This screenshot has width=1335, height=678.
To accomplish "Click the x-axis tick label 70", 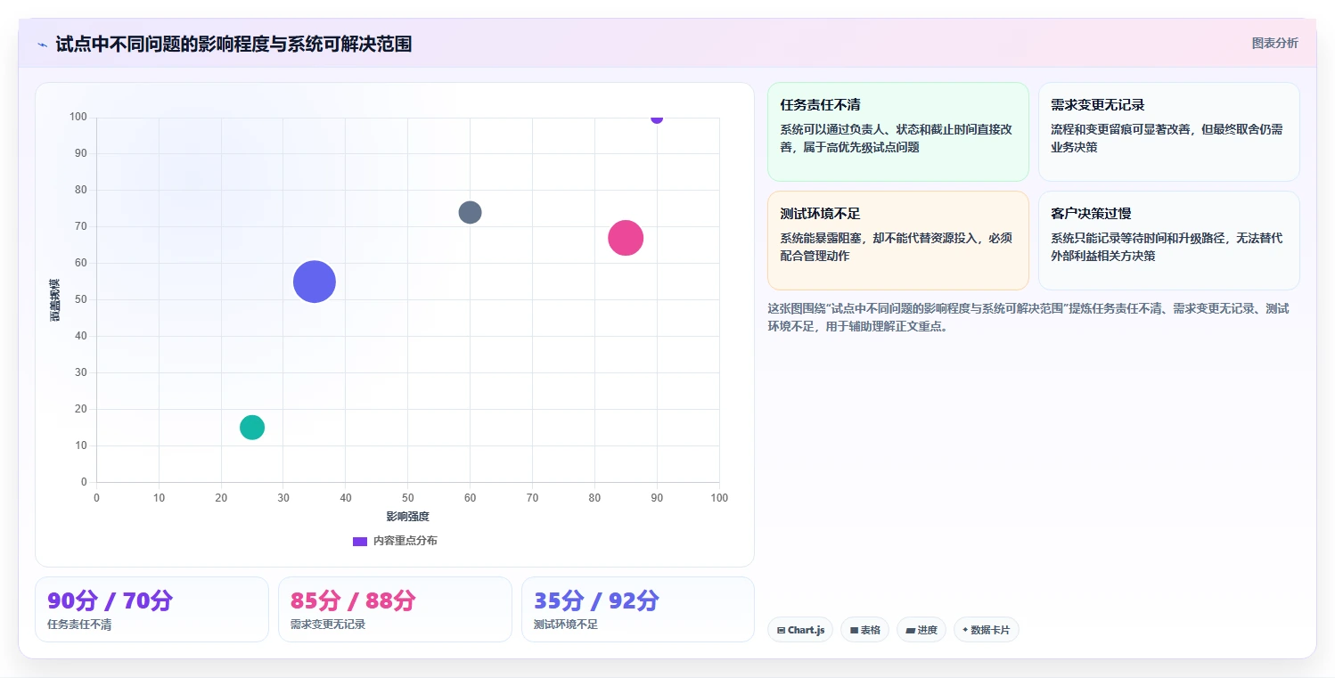I will (x=532, y=497).
